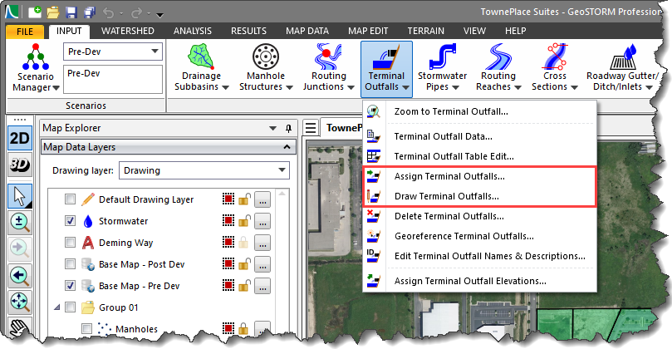Image resolution: width=672 pixels, height=349 pixels.
Task: Open the Map Explorer panel options arrow
Action: [x=272, y=128]
